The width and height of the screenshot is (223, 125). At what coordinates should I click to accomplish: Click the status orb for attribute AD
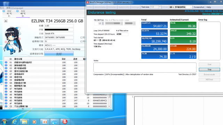[6, 100]
